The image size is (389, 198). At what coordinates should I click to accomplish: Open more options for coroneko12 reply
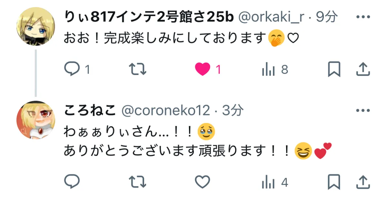click(363, 110)
